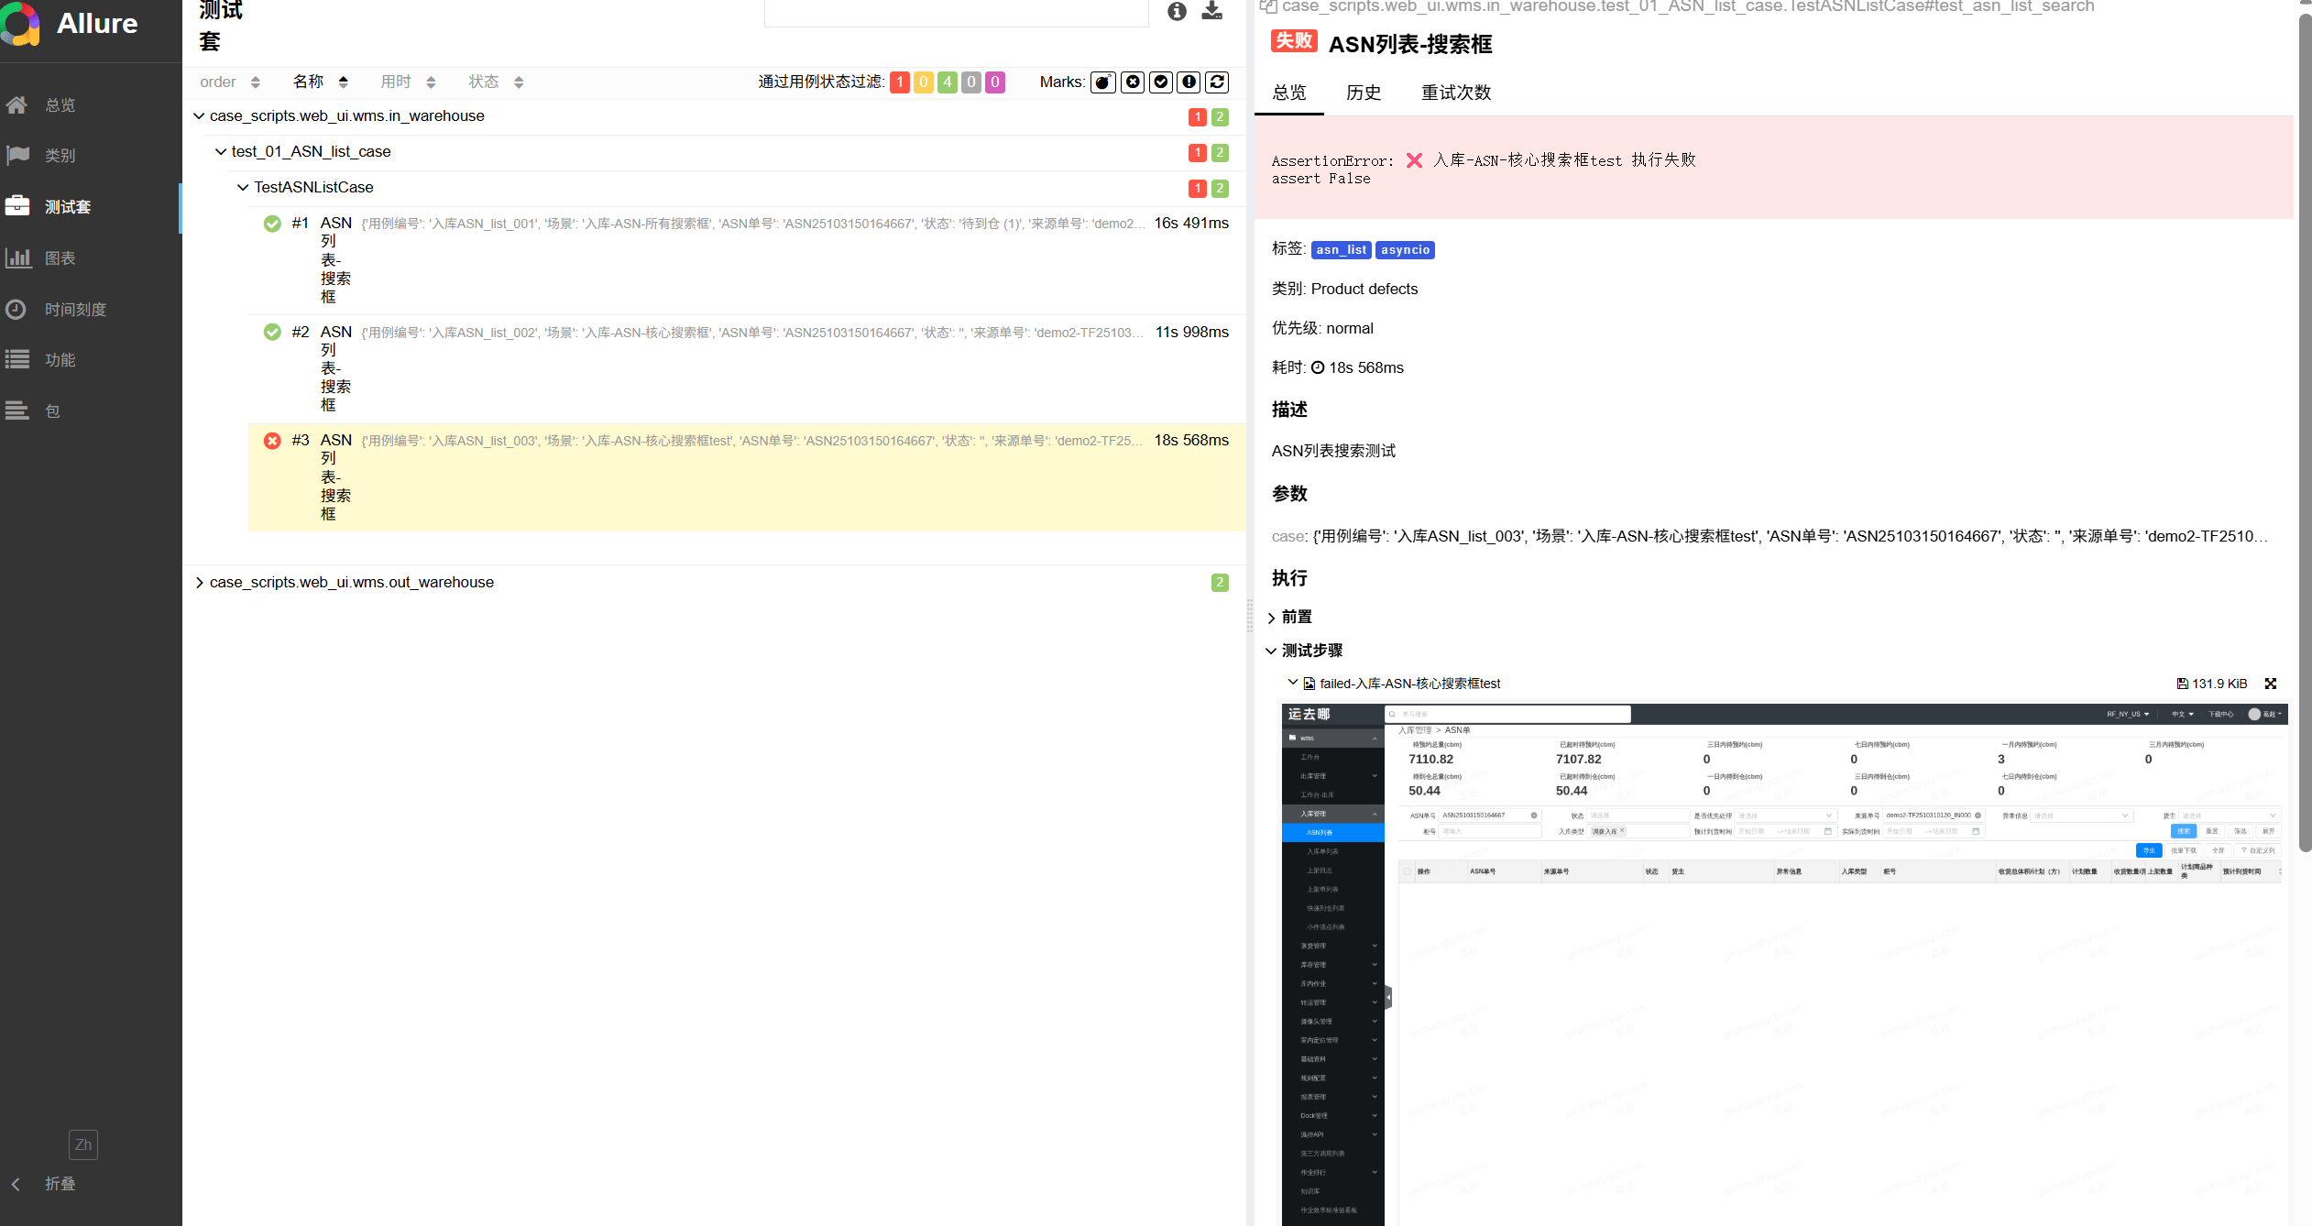Screen dimensions: 2312x1226
Task: Expand the failed screenshot attachment to fullscreen
Action: pos(2271,683)
